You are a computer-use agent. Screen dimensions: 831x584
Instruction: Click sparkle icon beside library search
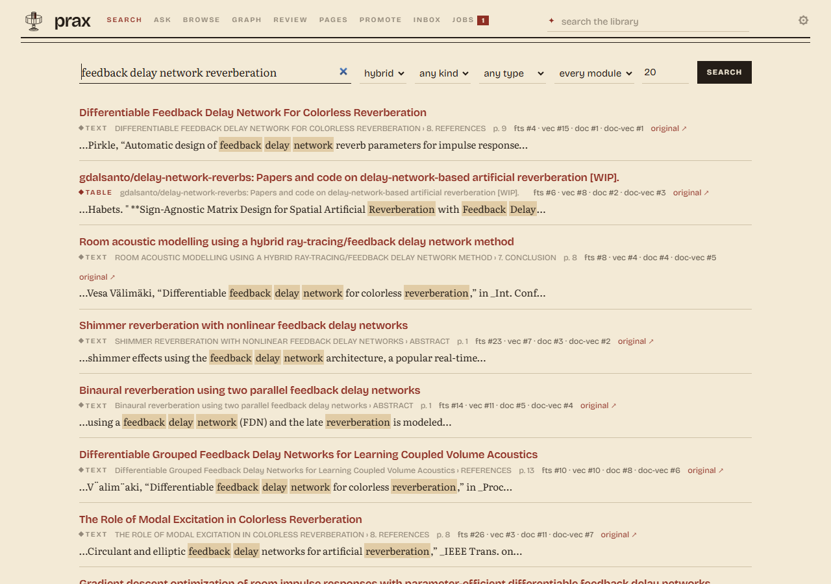552,21
